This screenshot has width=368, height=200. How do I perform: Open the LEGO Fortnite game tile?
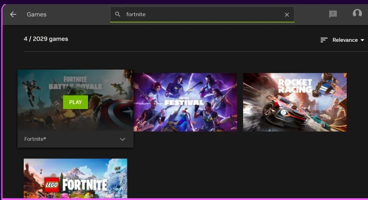(x=75, y=178)
